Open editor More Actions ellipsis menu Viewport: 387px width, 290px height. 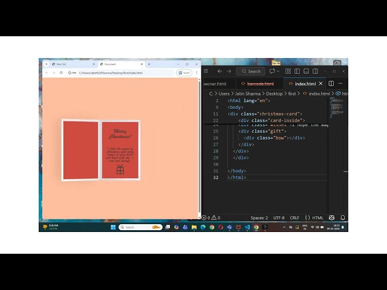tap(340, 83)
